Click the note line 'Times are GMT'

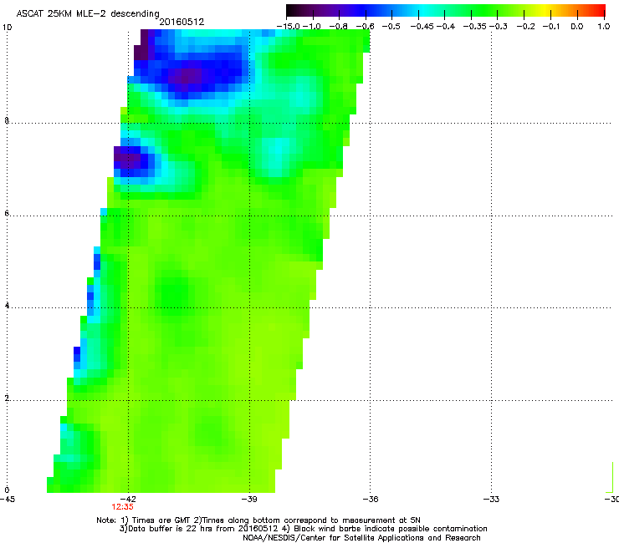tap(161, 520)
